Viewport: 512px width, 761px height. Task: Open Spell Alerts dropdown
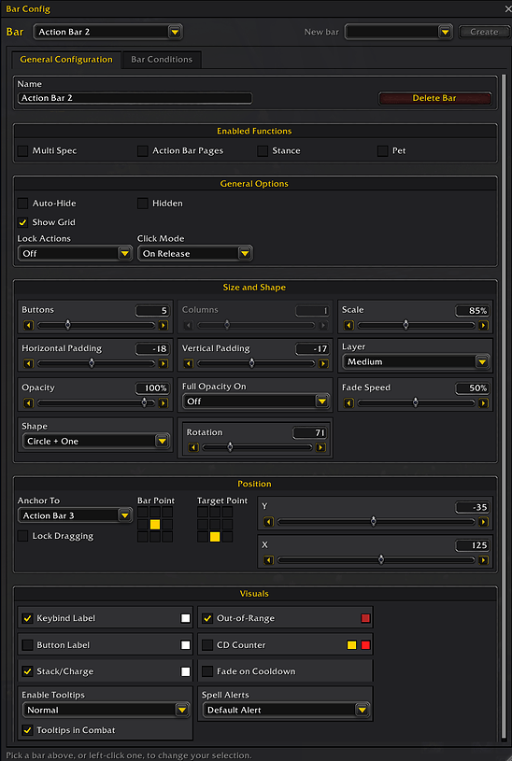[x=286, y=710]
